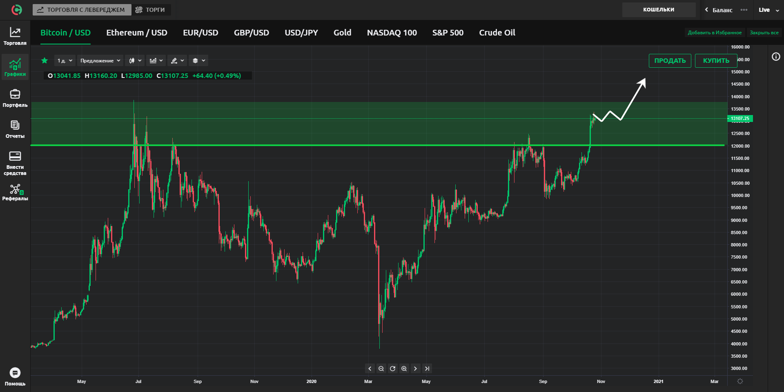The width and height of the screenshot is (784, 392).
Task: Open the layers dropdown in chart toolbar
Action: click(x=198, y=61)
